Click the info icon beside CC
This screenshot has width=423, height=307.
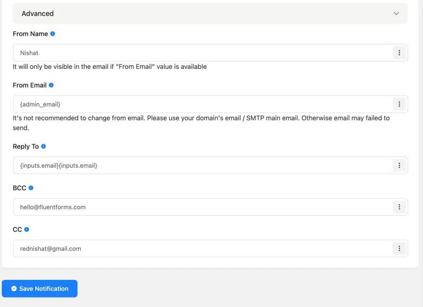click(27, 229)
